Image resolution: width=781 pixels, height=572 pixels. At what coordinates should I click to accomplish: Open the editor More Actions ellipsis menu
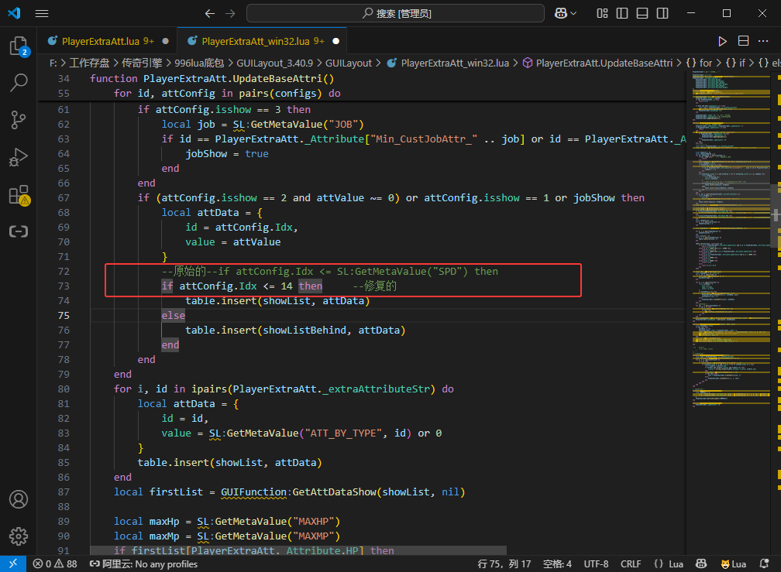[x=764, y=41]
